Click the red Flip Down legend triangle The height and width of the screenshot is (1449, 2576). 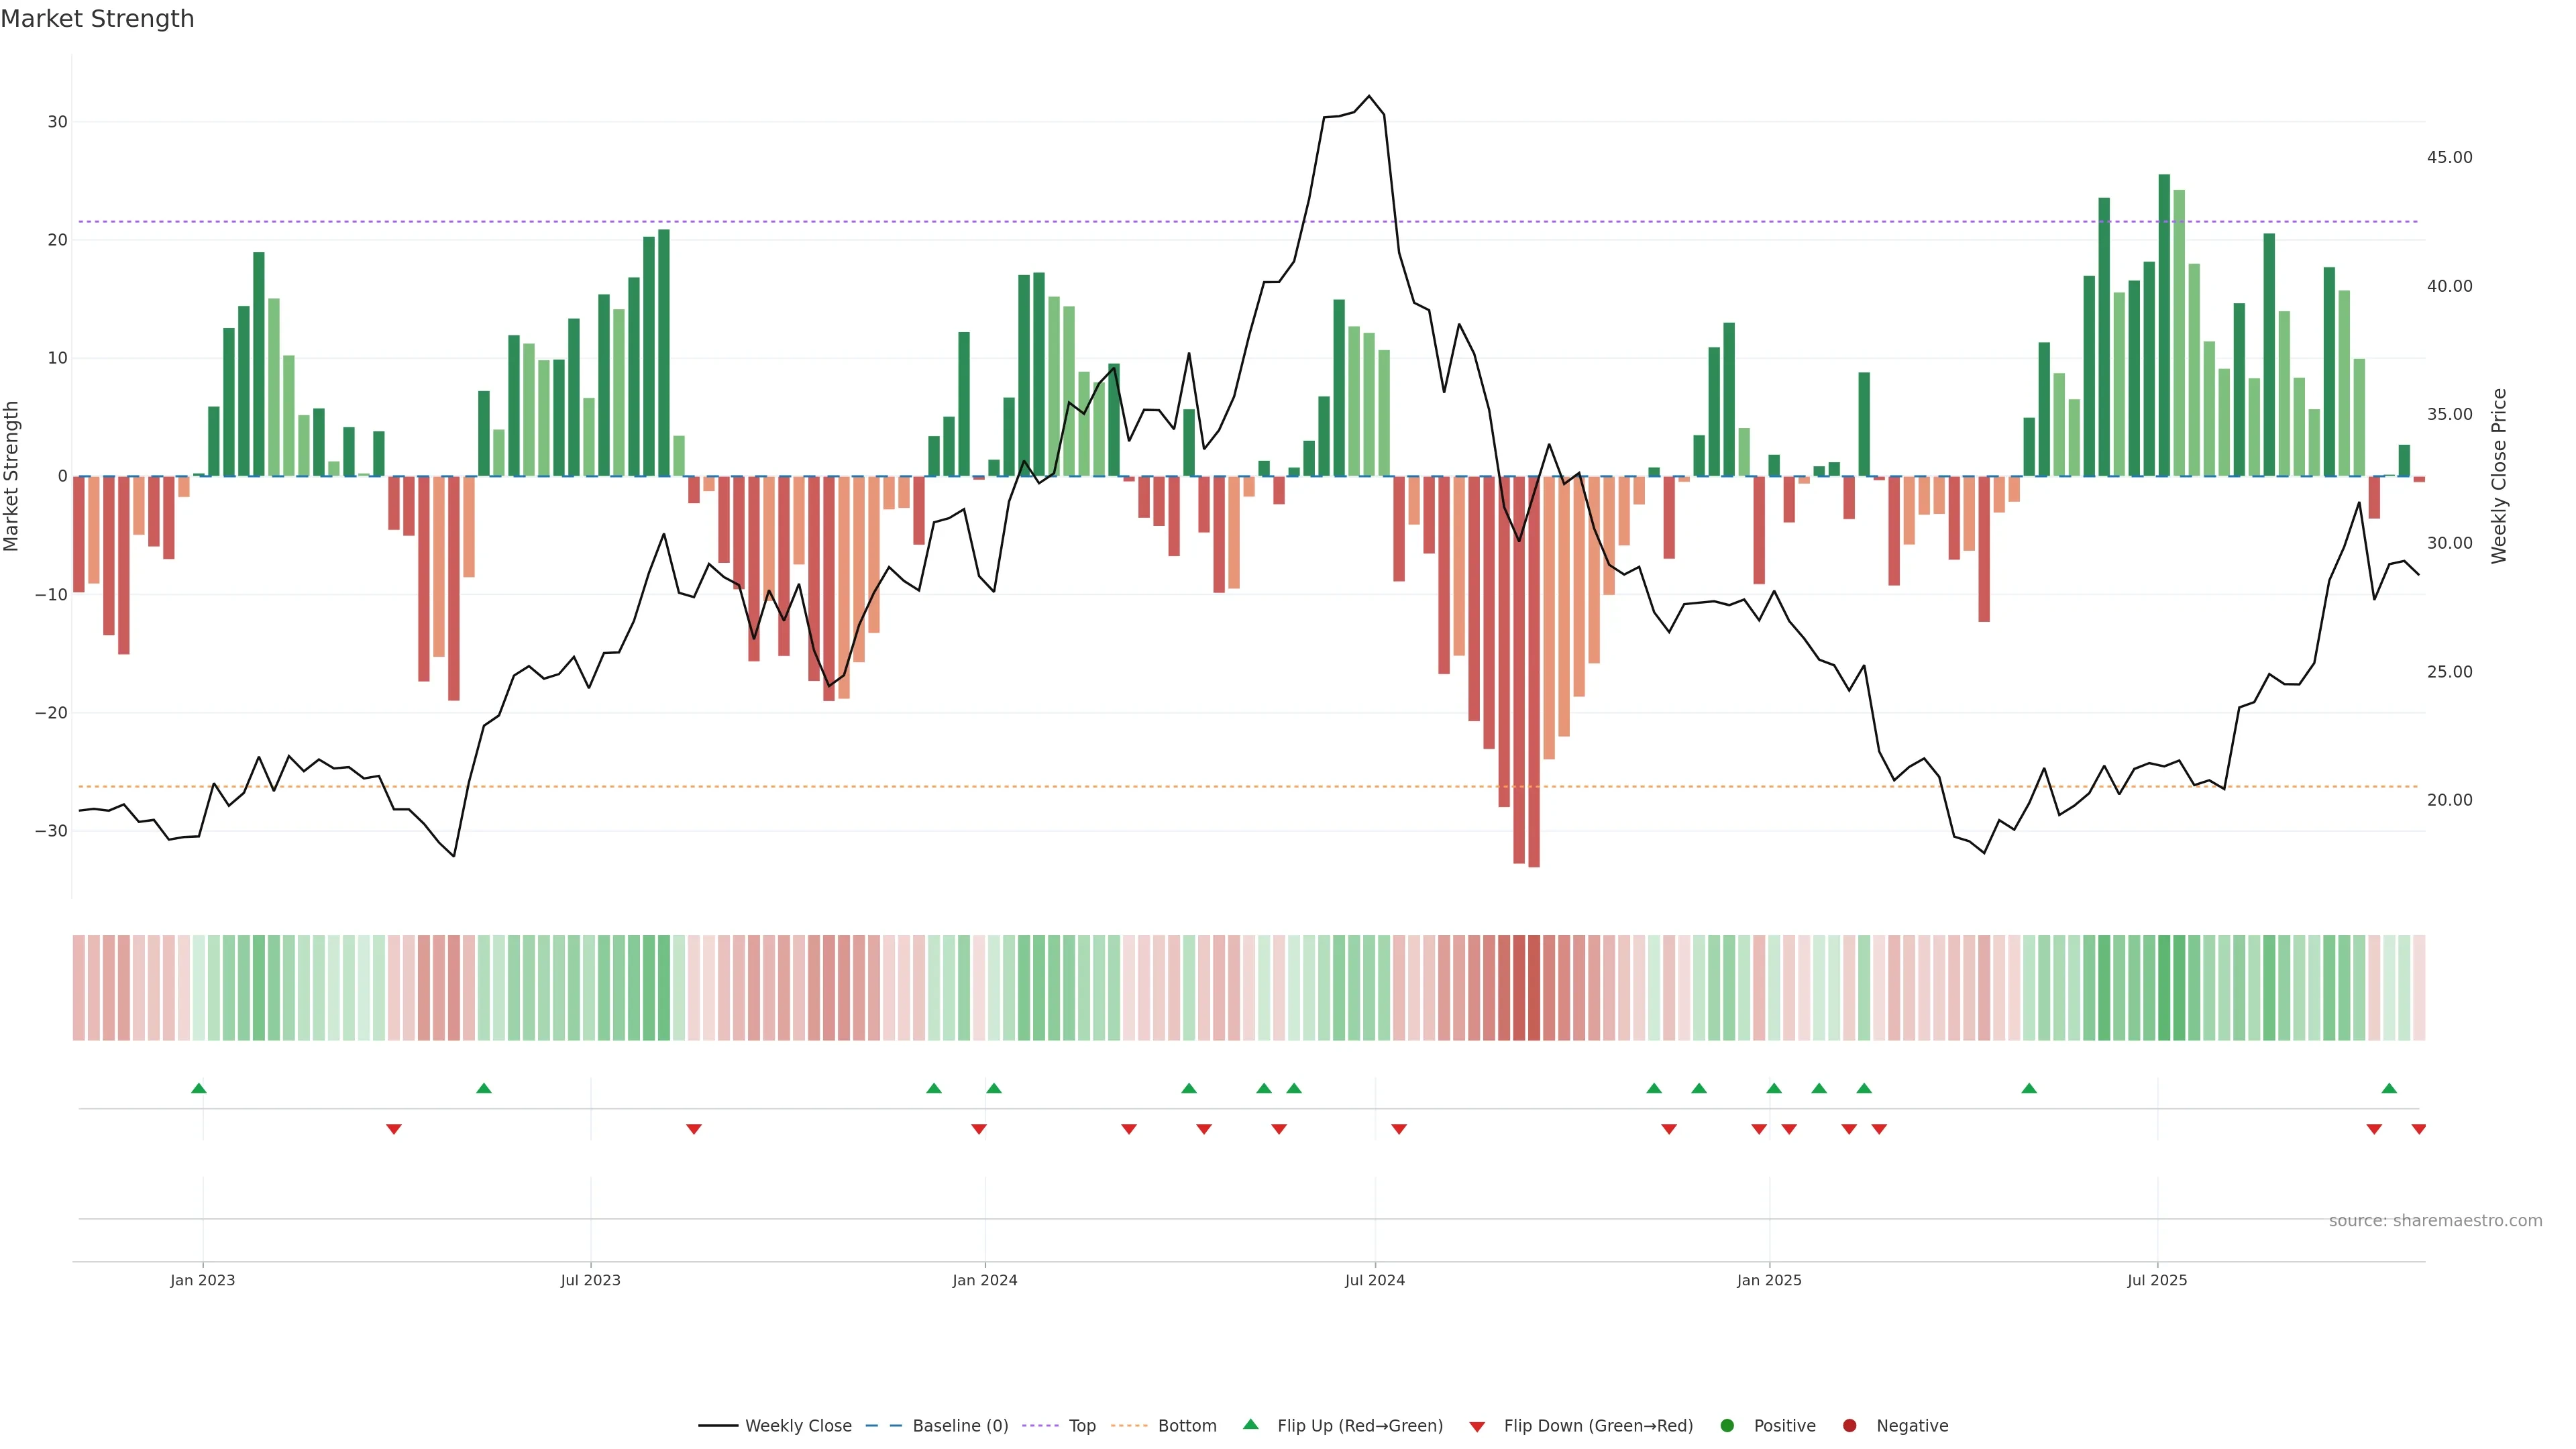tap(1477, 1427)
